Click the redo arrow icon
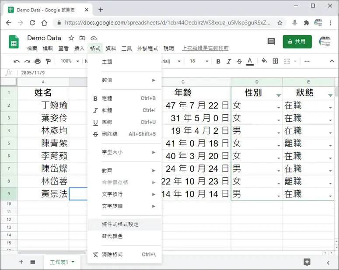339x270 pixels. coord(27,61)
